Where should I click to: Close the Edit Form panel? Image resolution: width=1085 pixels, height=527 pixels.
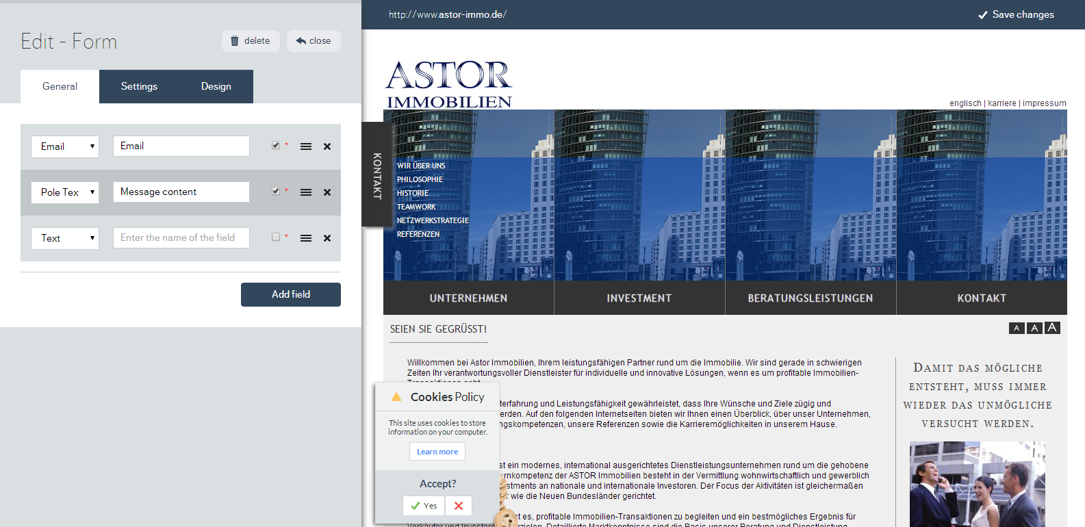coord(314,41)
